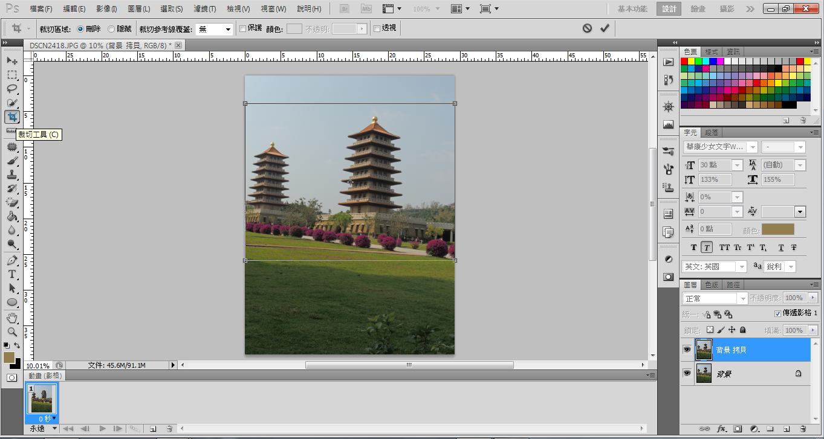Toggle faux italic style button
The height and width of the screenshot is (439, 824).
click(x=707, y=248)
